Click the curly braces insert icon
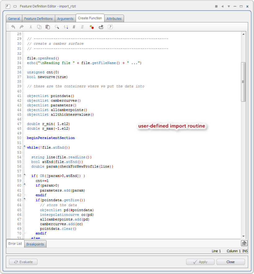This screenshot has height=274, width=254. 66,27
